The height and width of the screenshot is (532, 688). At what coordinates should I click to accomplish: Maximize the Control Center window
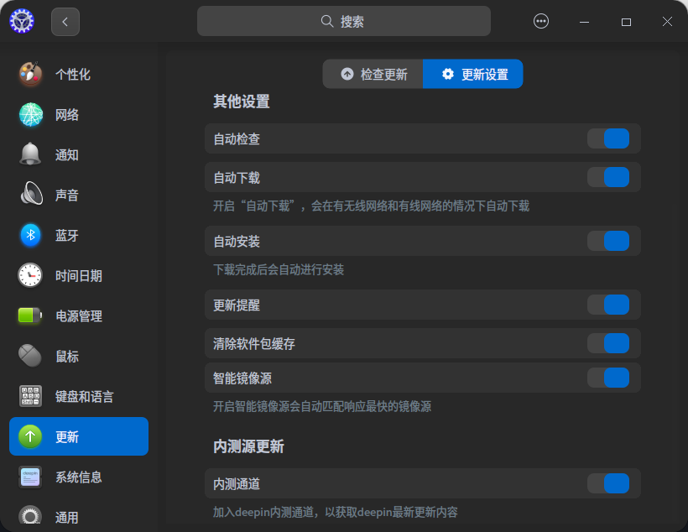pyautogui.click(x=626, y=22)
